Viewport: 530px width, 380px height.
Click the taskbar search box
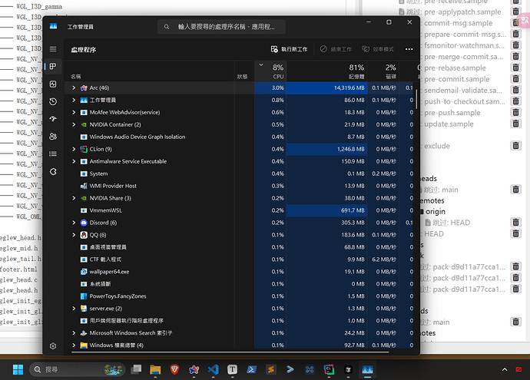[78, 369]
